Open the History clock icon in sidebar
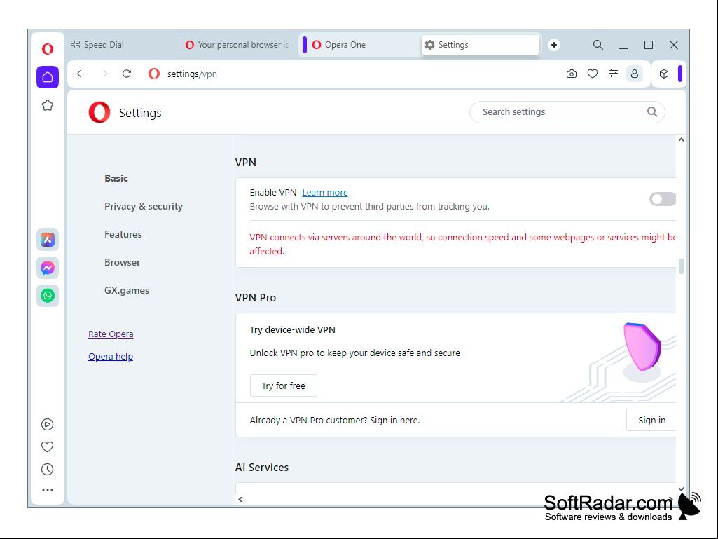Image resolution: width=718 pixels, height=539 pixels. click(47, 470)
